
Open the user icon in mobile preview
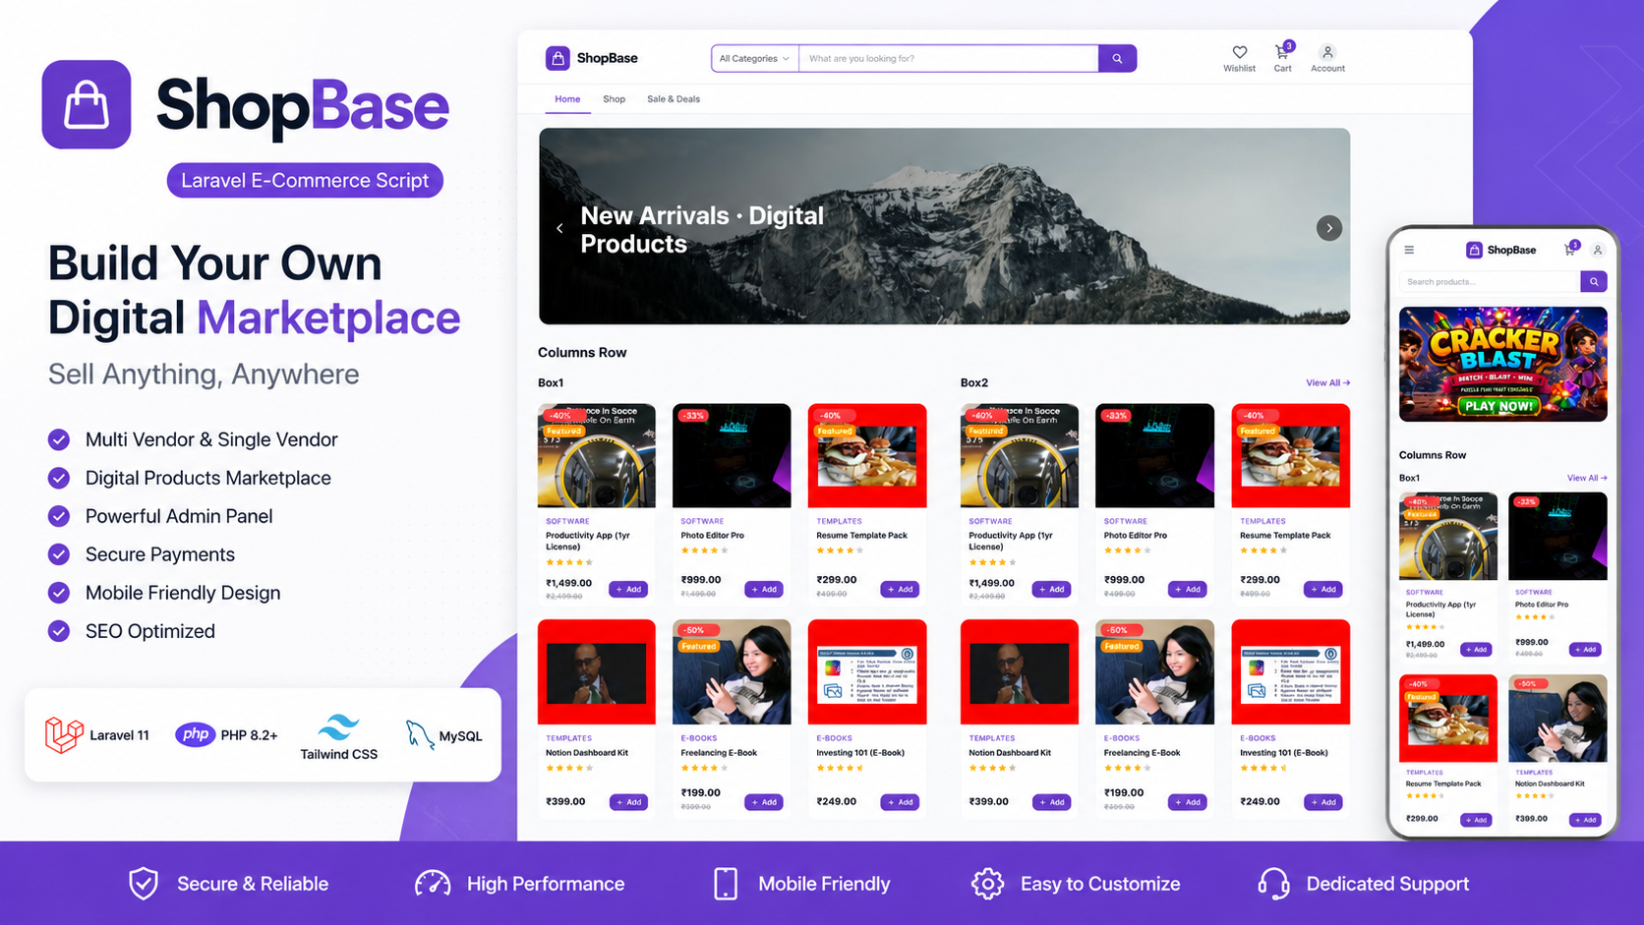click(x=1598, y=250)
